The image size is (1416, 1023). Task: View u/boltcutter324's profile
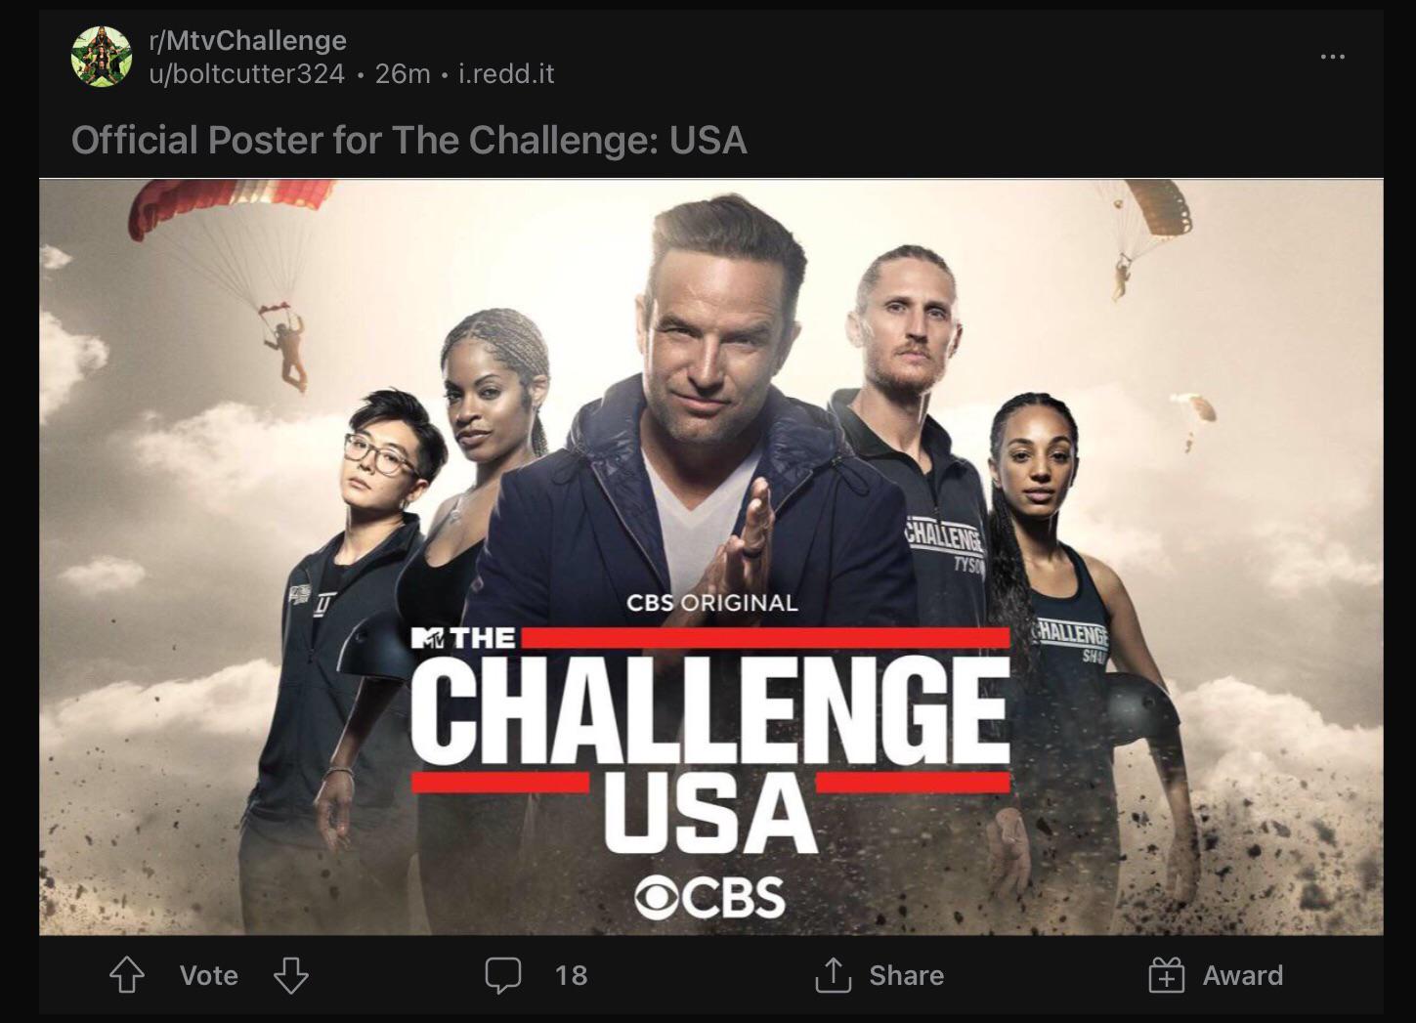[245, 73]
